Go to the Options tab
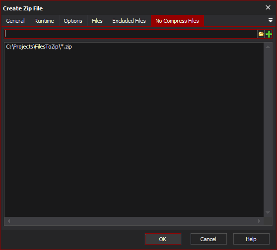The height and width of the screenshot is (250, 277). [73, 21]
